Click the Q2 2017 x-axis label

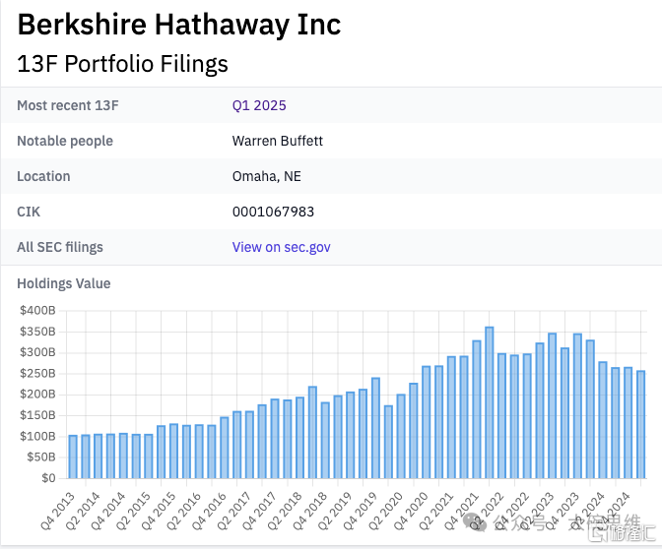pos(234,511)
